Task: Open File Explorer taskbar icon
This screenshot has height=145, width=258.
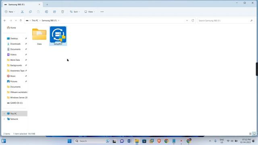Action: click(x=137, y=141)
